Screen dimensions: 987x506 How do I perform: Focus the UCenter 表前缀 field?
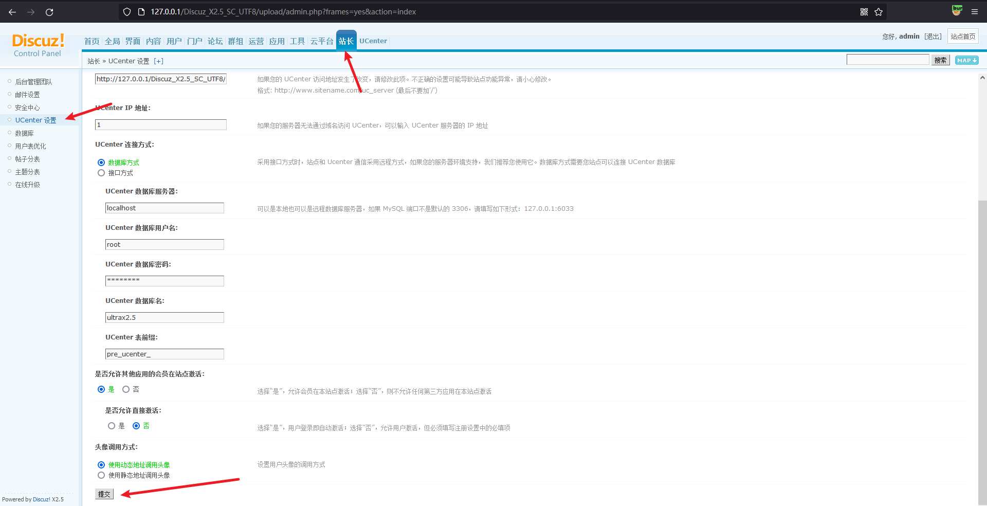point(164,354)
